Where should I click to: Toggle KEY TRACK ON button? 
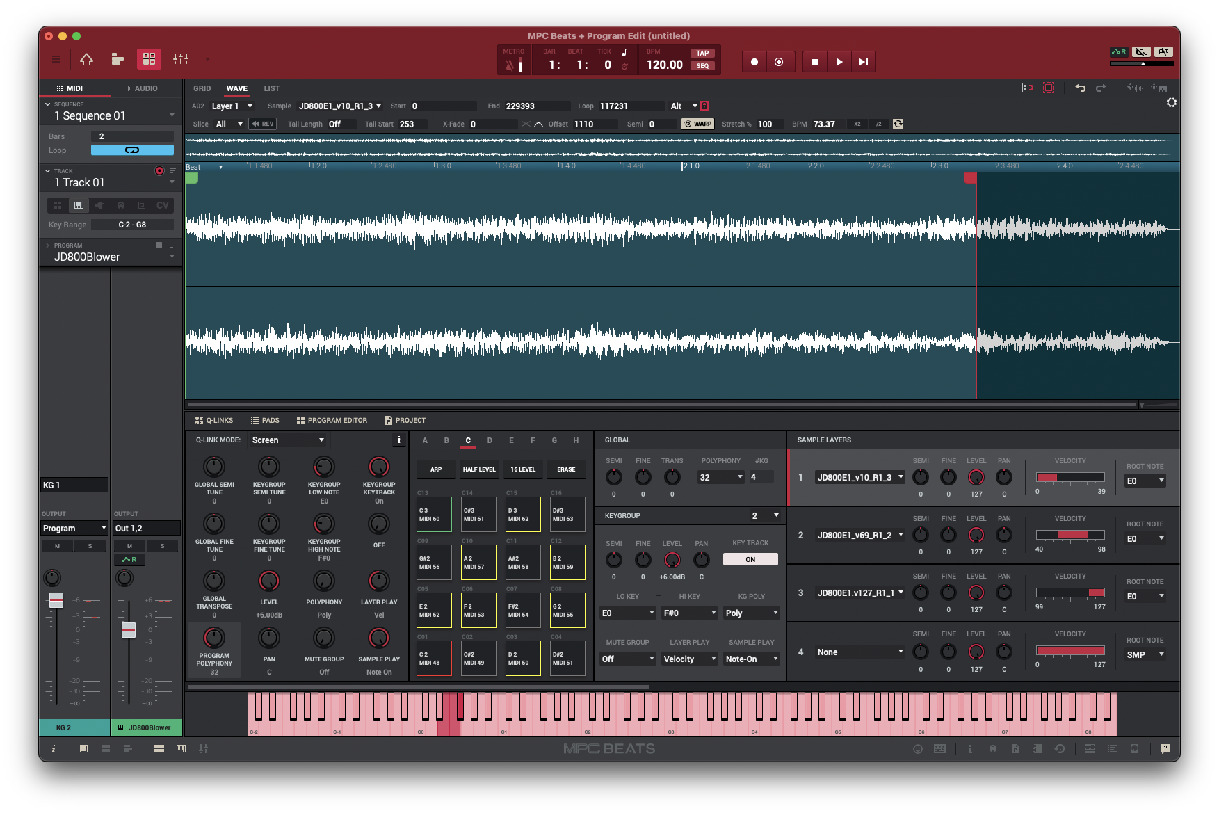750,559
